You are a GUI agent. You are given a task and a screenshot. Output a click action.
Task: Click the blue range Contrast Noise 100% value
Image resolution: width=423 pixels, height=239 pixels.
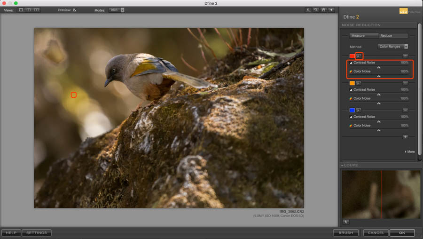pos(404,117)
